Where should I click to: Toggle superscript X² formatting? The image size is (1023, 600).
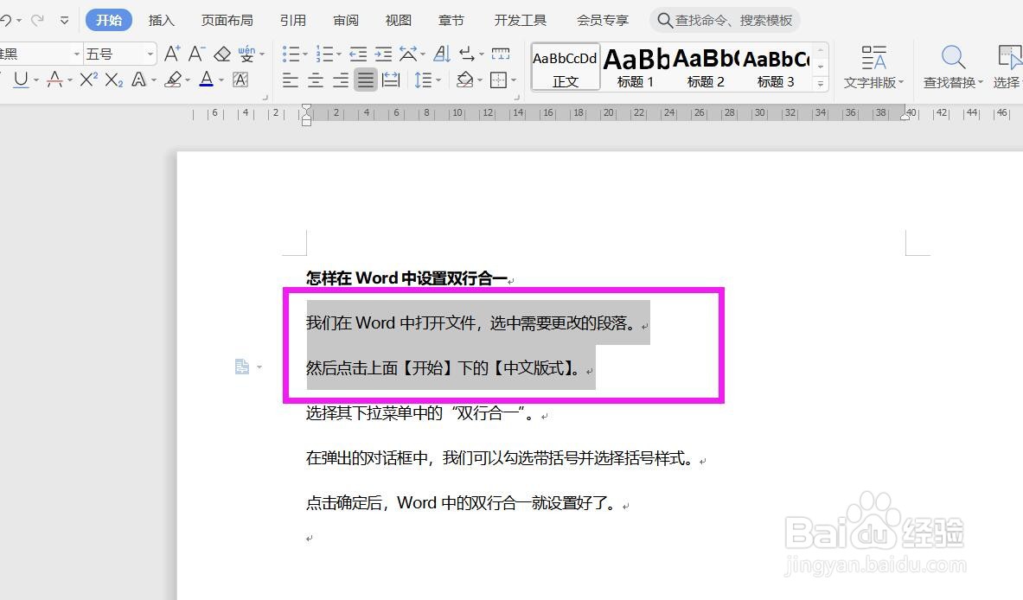88,80
